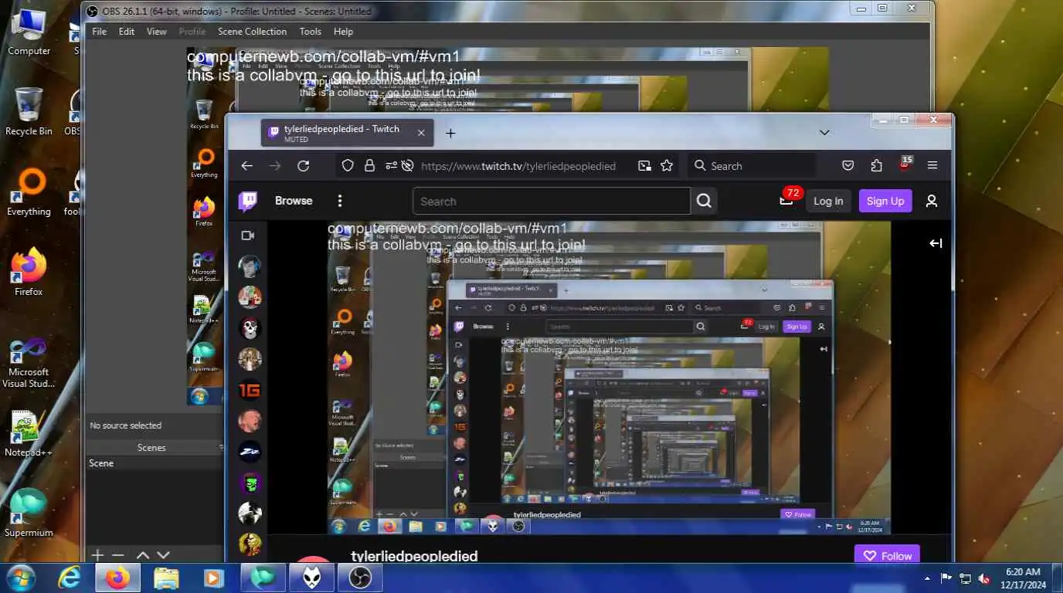The height and width of the screenshot is (593, 1063).
Task: Focus the Twitch Search field
Action: [x=552, y=202]
